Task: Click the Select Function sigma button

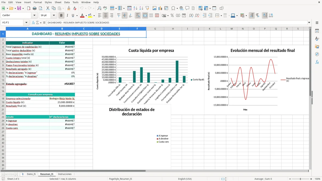Action: (38, 23)
